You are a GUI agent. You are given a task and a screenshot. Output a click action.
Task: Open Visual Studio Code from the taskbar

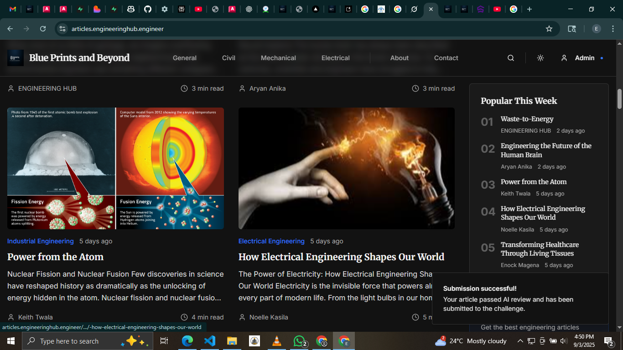point(209,341)
